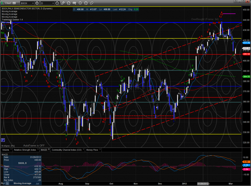Screen dimensions: 251x186
Task: Click the symbol settings gear icon
Action: (36, 3)
